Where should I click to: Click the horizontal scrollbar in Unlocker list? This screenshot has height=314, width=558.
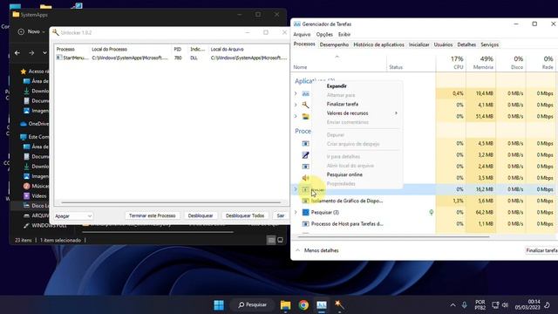tap(171, 202)
